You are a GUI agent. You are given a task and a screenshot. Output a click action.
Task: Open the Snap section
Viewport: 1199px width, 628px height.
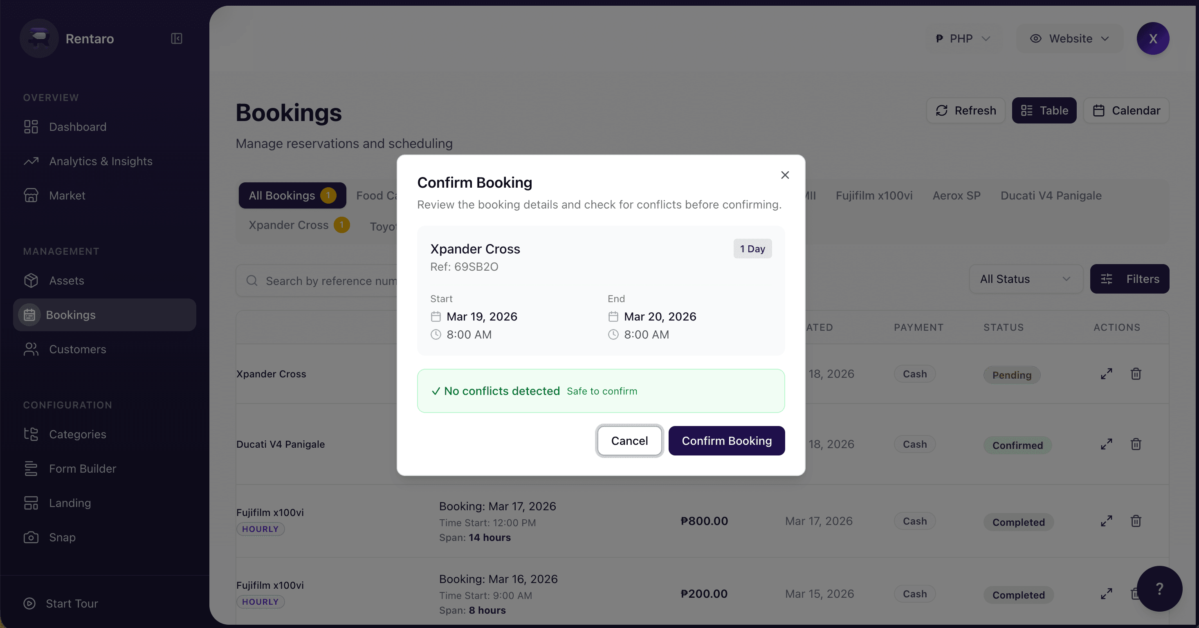click(x=63, y=537)
